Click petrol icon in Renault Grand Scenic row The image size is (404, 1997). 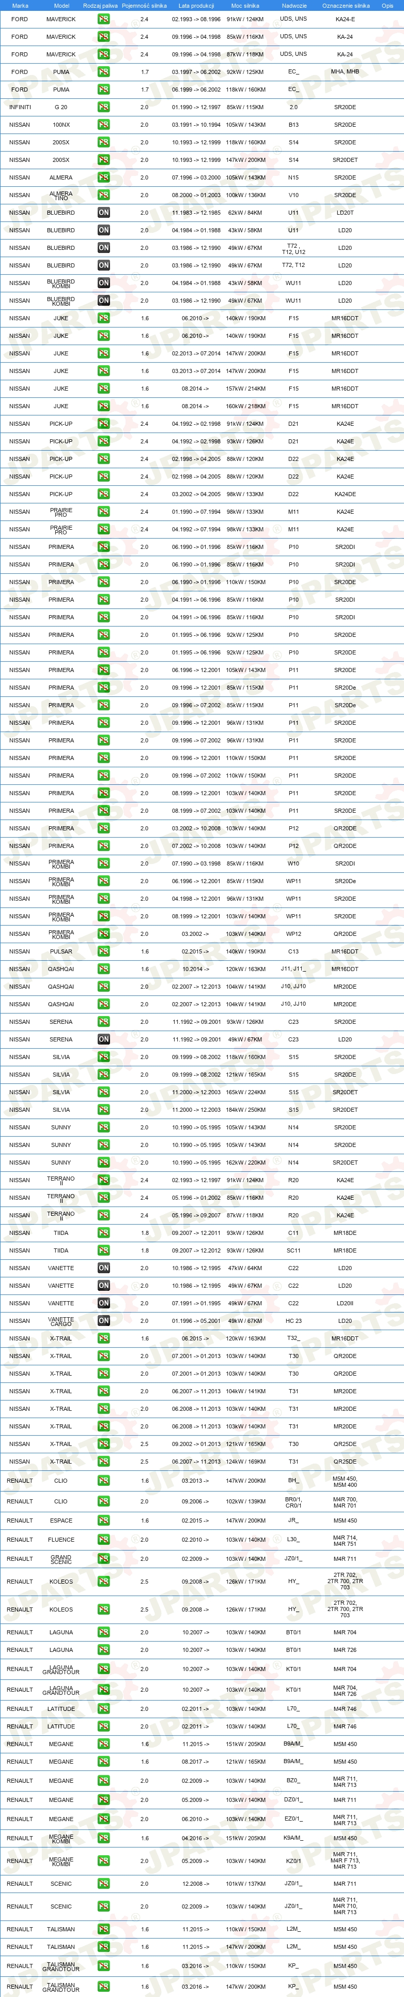[104, 1559]
